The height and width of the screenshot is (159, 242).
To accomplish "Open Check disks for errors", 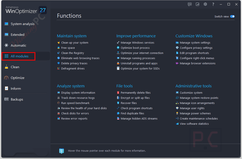I will click(75, 113).
